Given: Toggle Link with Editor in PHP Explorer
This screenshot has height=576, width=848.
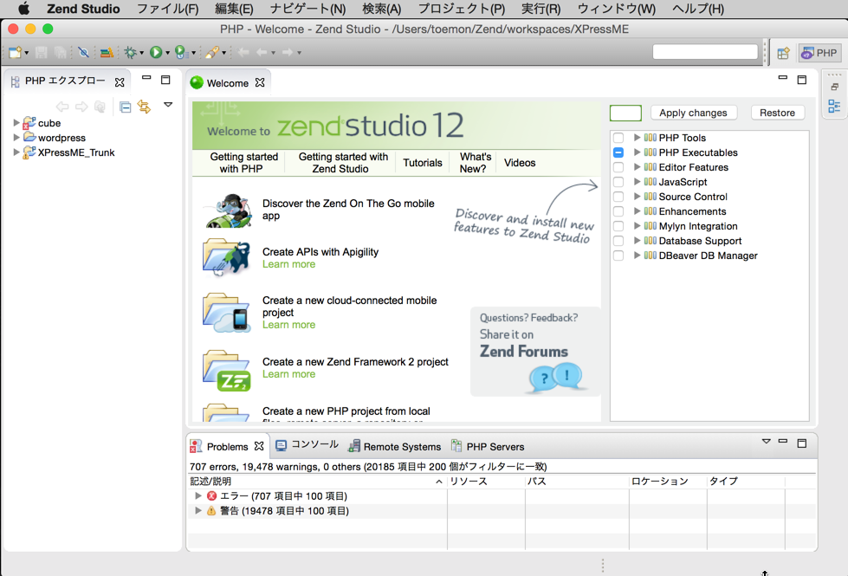Looking at the screenshot, I should click(x=144, y=107).
